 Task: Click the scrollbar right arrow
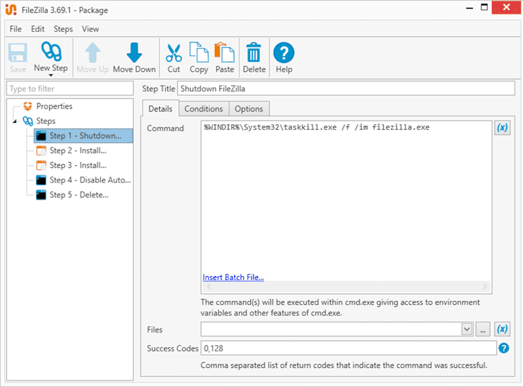click(x=485, y=287)
